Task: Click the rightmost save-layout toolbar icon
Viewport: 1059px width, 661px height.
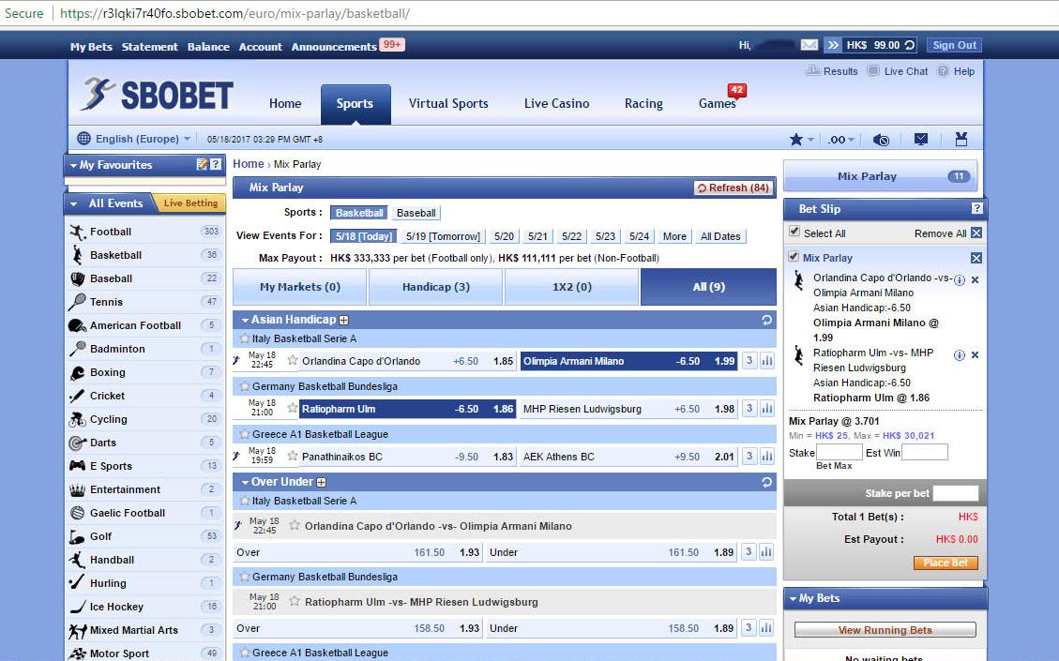Action: tap(961, 139)
